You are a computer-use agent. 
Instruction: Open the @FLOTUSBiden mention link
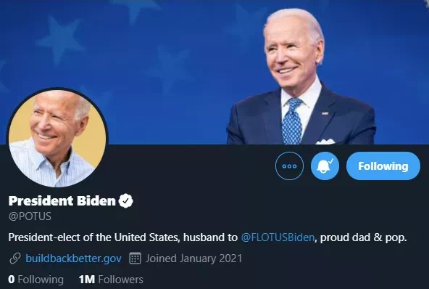pyautogui.click(x=278, y=237)
